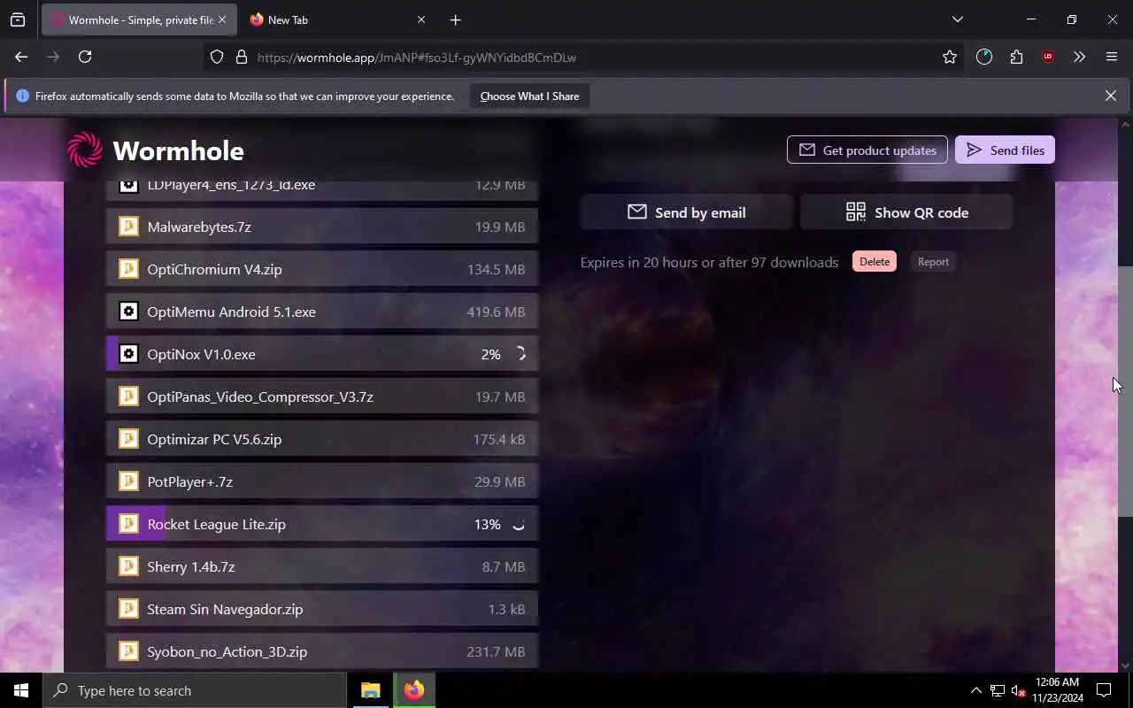The height and width of the screenshot is (708, 1133).
Task: Close the New Tab tab
Action: (x=421, y=19)
